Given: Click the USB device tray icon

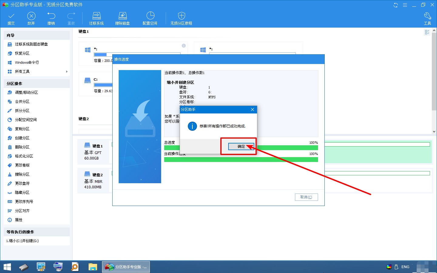Looking at the screenshot, I should pos(396,267).
